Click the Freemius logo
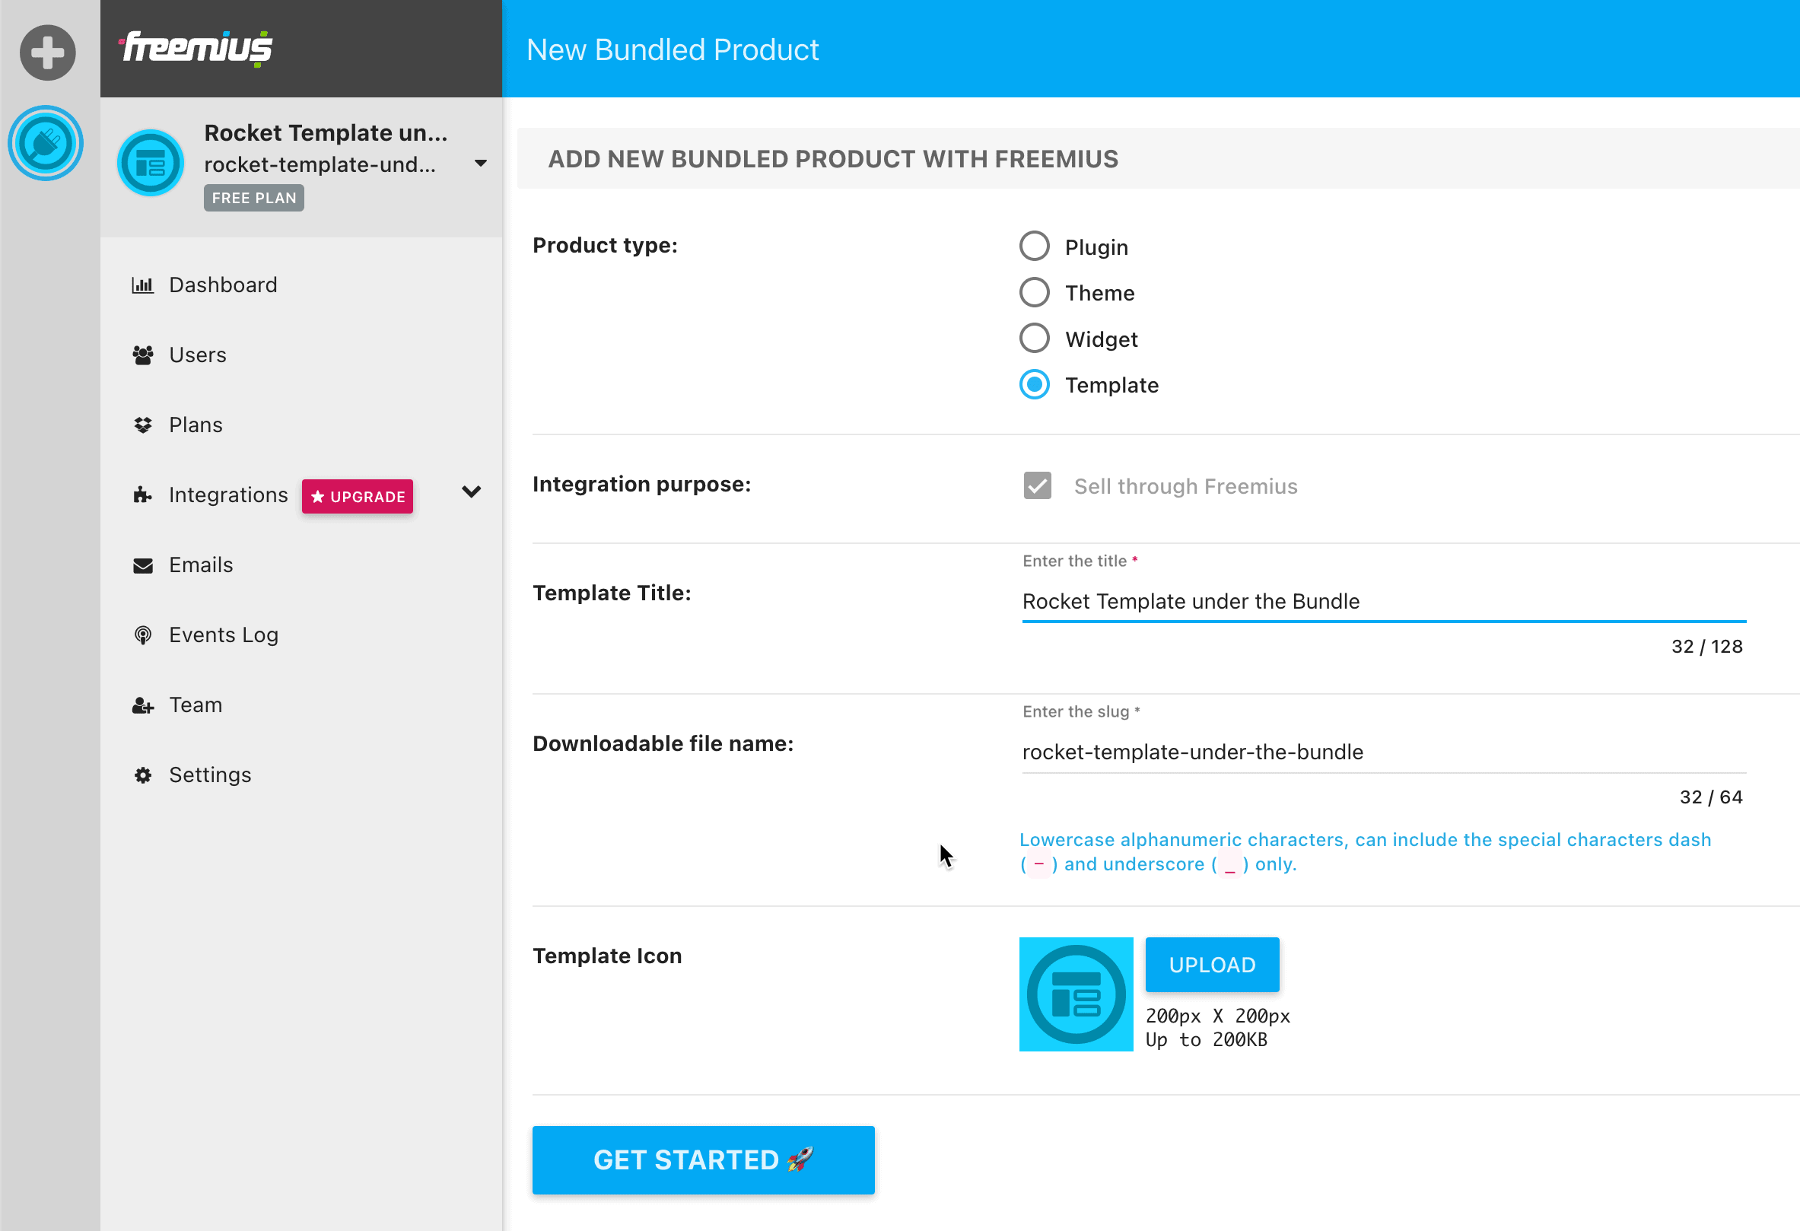The height and width of the screenshot is (1231, 1800). tap(196, 48)
